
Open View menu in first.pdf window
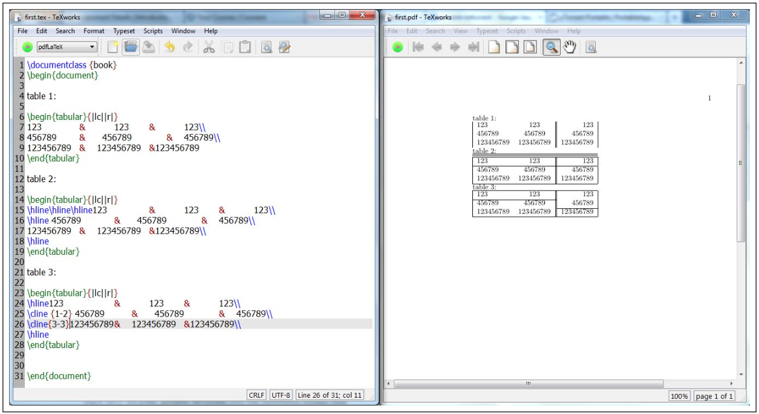(x=461, y=31)
